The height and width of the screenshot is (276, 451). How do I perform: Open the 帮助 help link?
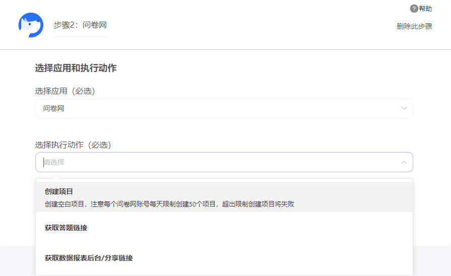425,9
